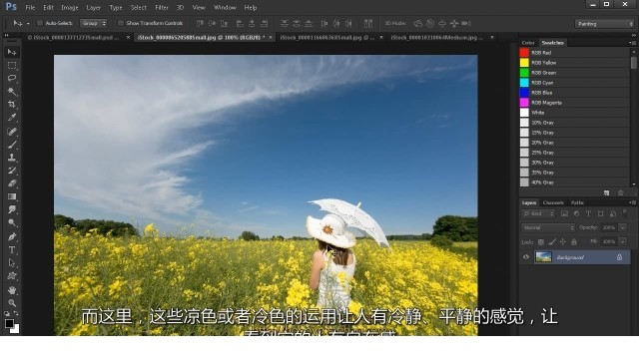Click the delete swatch trash icon
Screen dimensions: 639x359
(621, 192)
